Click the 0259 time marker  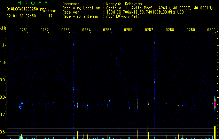191,30
